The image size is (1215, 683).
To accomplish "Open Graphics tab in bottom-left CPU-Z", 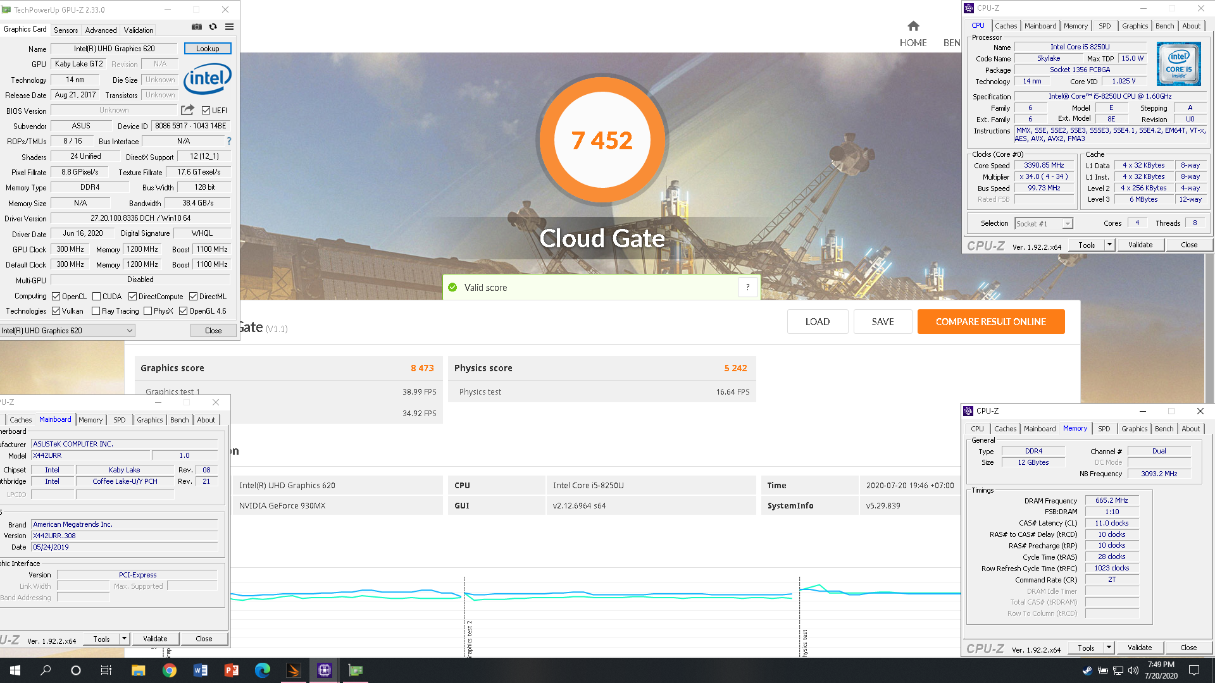I will point(149,420).
